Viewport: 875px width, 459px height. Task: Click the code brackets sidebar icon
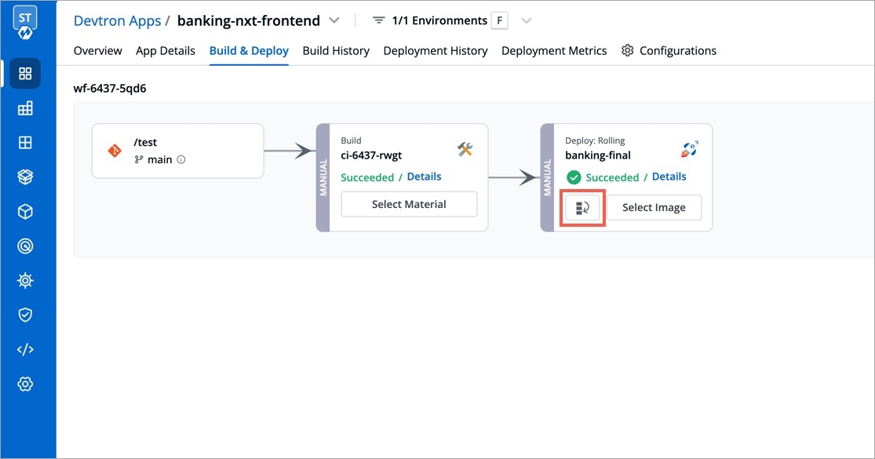click(x=25, y=350)
